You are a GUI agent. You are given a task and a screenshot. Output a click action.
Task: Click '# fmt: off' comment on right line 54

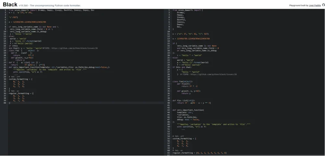(x=178, y=136)
